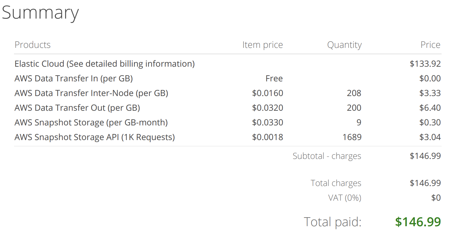Select AWS Snapshot Storage API row label
This screenshot has width=454, height=238.
[x=95, y=137]
